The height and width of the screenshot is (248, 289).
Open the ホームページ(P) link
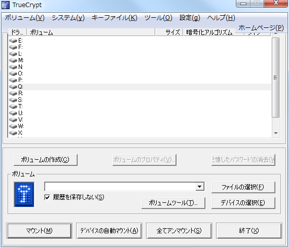261,28
